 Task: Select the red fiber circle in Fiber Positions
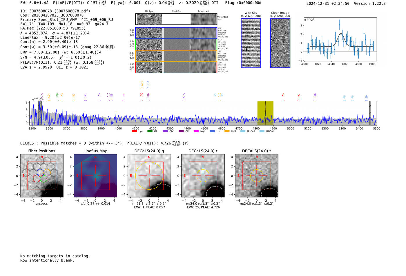[37, 179]
